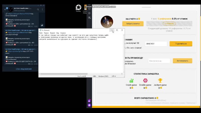Click referral code field AR4STK37

156,44
